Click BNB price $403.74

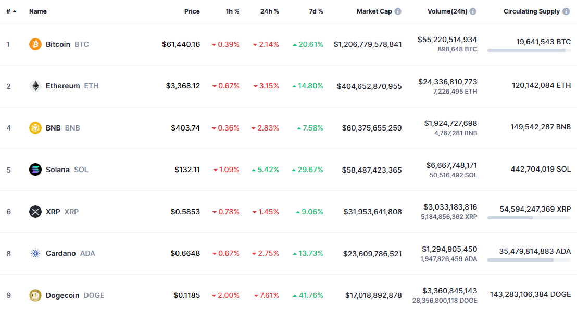click(185, 128)
